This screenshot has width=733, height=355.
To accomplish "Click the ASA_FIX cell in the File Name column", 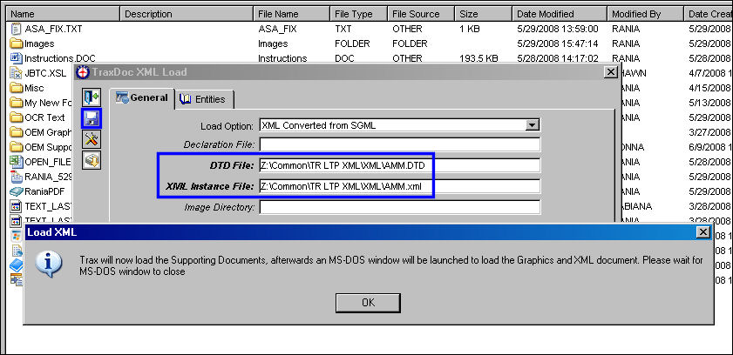I will 277,29.
